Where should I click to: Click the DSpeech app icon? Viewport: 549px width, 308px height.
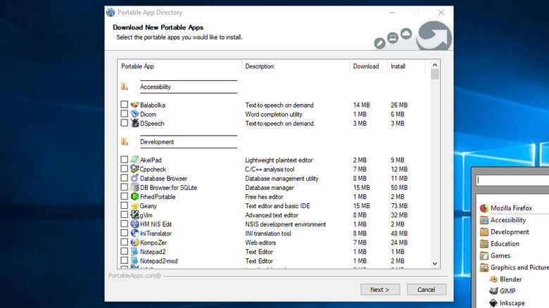pos(134,123)
